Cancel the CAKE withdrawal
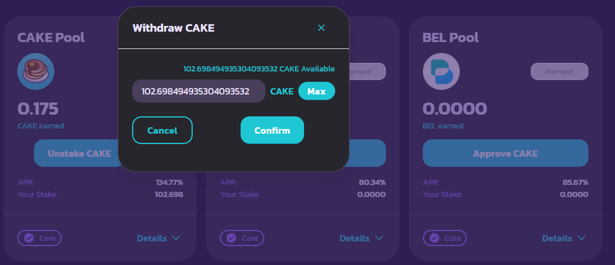Screen dimensions: 615x265 [x=162, y=130]
